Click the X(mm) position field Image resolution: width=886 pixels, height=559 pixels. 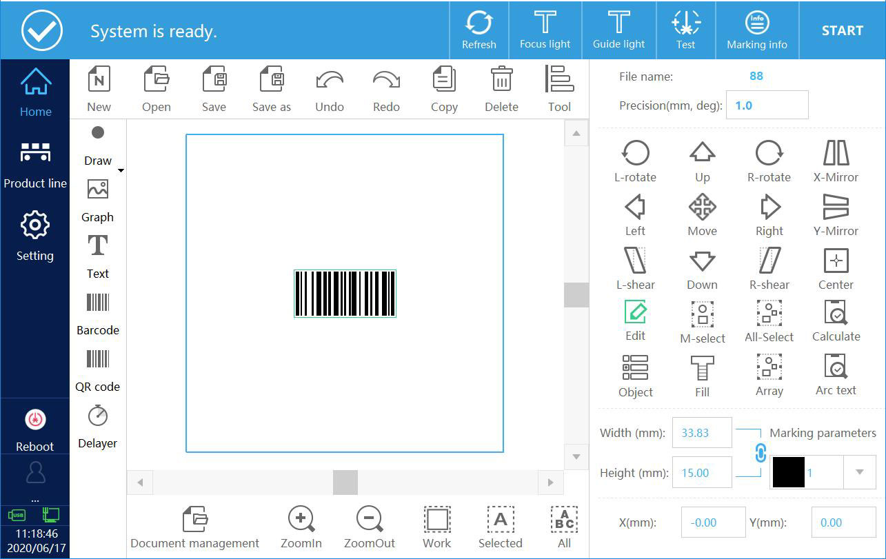(x=713, y=522)
